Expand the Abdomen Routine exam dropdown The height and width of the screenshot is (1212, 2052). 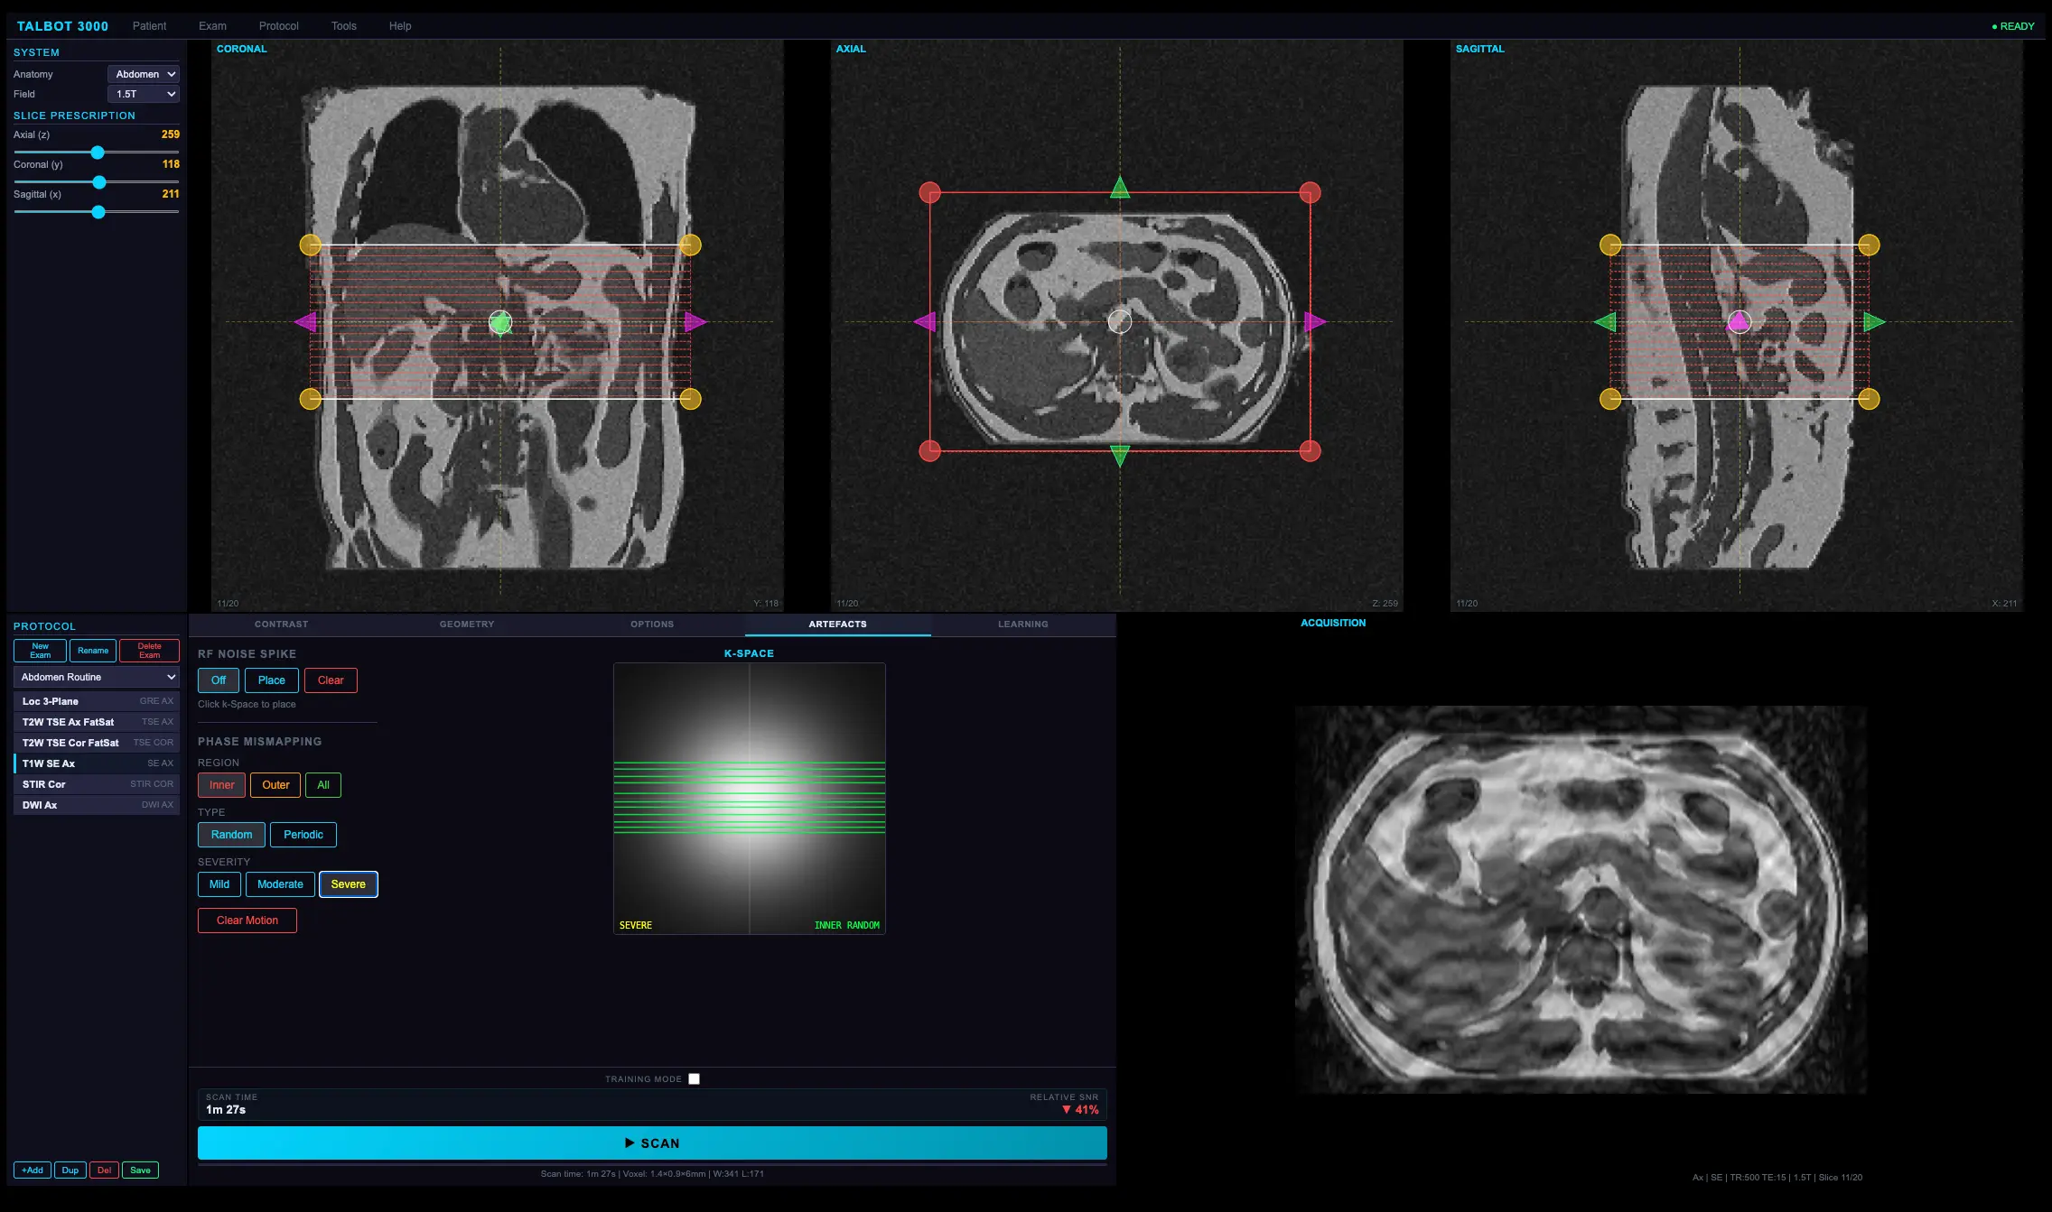coord(97,677)
